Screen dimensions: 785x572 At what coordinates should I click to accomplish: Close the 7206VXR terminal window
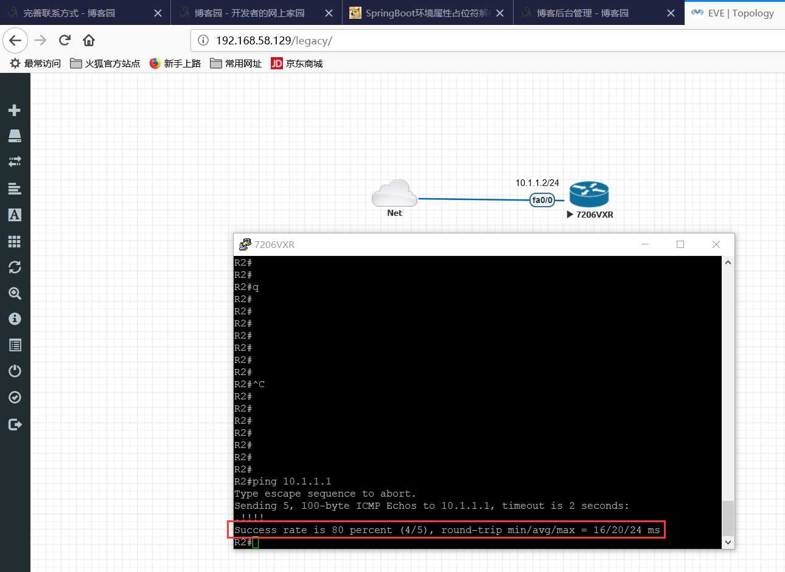[x=716, y=244]
